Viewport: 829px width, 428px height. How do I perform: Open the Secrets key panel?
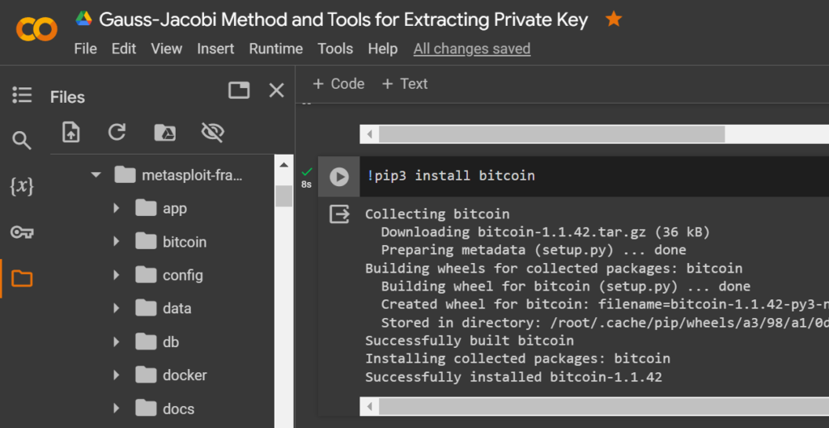pos(22,232)
